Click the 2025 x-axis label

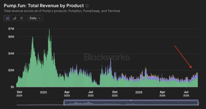pos(43,92)
